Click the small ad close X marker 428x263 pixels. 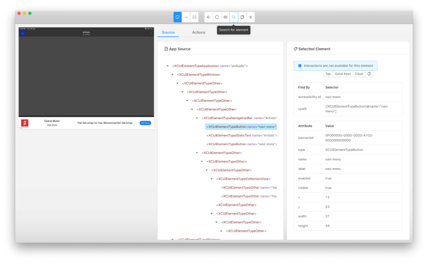coord(21,128)
